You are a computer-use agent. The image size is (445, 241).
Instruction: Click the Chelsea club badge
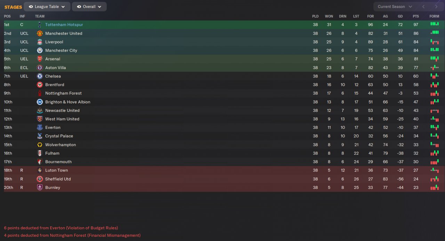click(x=40, y=76)
